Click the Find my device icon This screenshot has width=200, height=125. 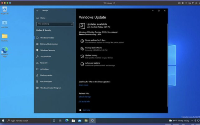coord(37,75)
